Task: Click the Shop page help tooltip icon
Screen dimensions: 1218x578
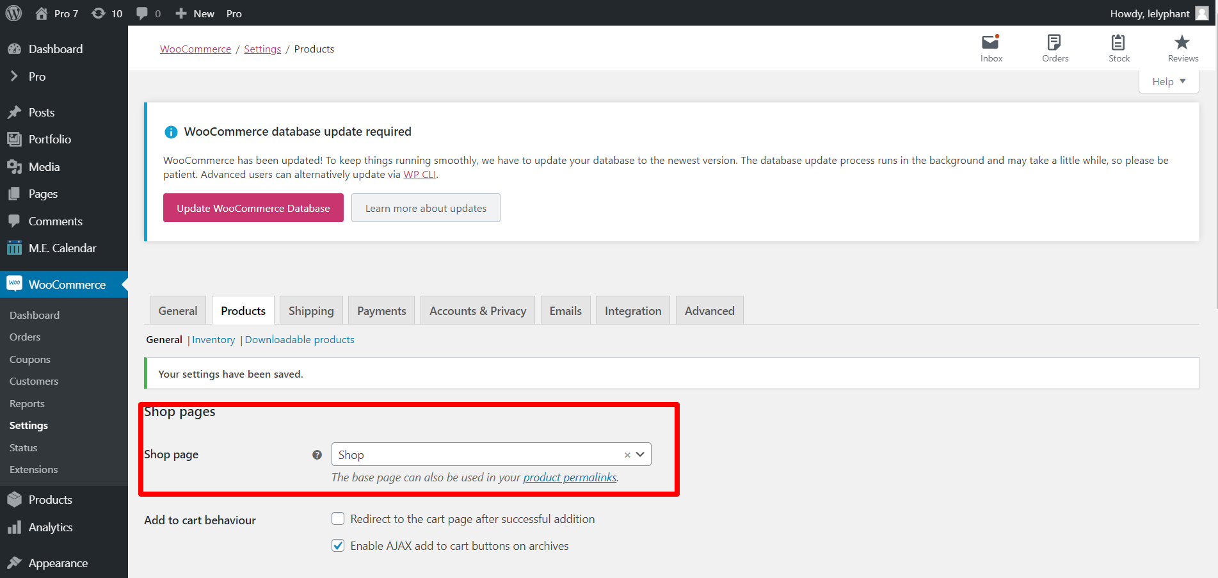Action: click(317, 455)
